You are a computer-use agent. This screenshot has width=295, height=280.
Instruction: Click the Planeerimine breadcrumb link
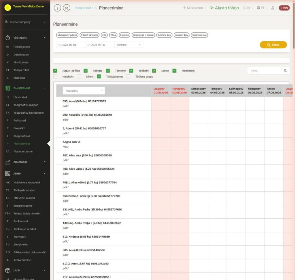[x=84, y=8]
